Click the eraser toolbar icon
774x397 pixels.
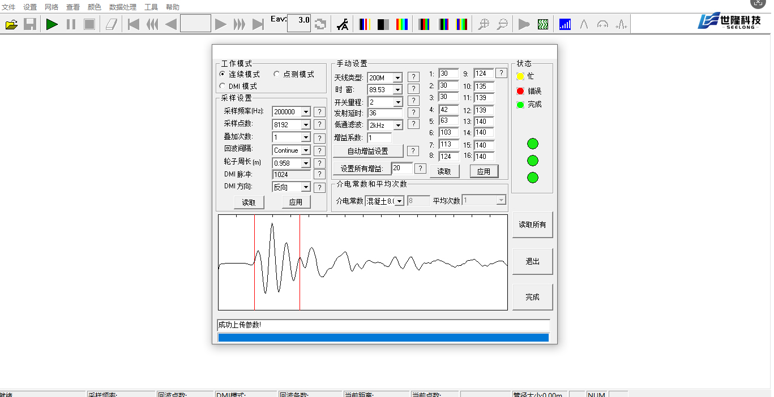(112, 24)
